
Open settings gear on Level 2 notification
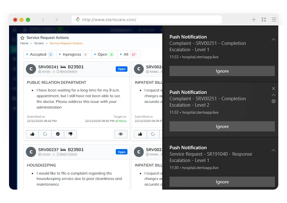click(x=274, y=101)
